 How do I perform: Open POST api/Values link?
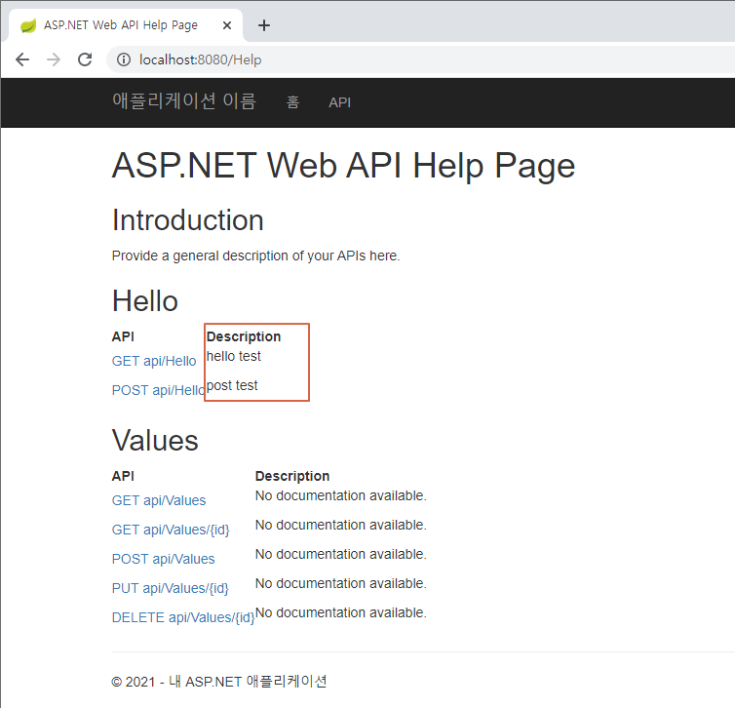[163, 559]
